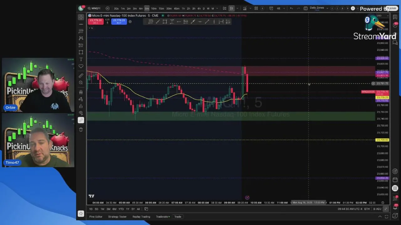
Task: Open the Pine Editor tab
Action: pyautogui.click(x=96, y=217)
